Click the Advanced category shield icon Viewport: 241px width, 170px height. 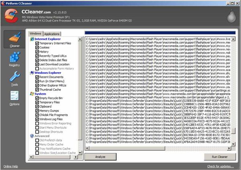[x=32, y=136]
